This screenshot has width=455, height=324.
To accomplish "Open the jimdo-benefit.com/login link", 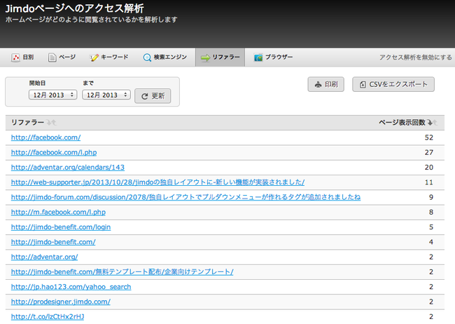I will click(61, 227).
